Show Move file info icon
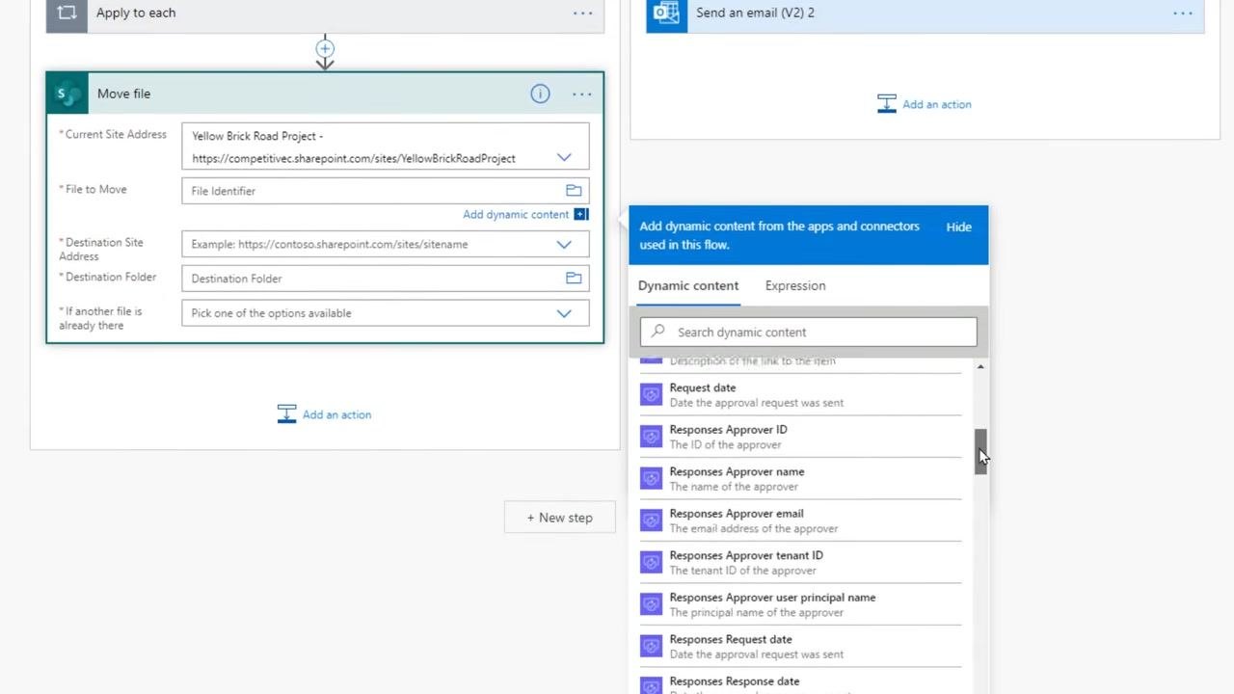This screenshot has width=1234, height=694. (540, 93)
